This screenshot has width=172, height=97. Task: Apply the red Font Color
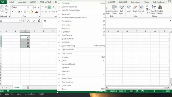[37, 12]
